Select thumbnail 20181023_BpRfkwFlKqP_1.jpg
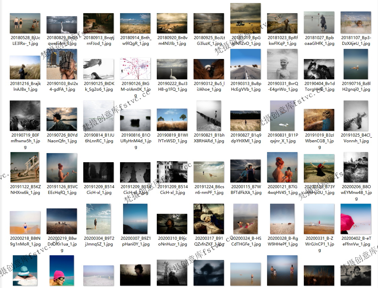378x288 pixels. pos(282,23)
